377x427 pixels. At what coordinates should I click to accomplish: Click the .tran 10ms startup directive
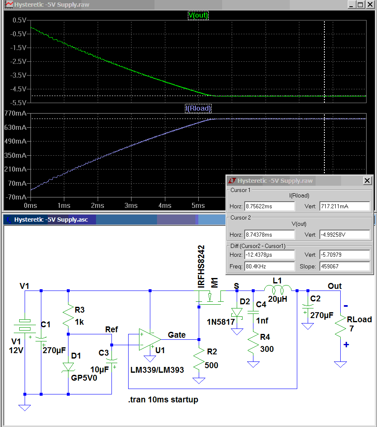(x=163, y=399)
